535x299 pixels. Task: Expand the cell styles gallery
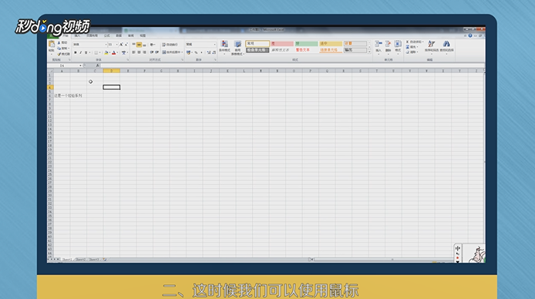coord(369,51)
